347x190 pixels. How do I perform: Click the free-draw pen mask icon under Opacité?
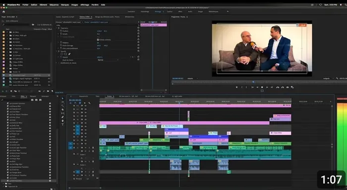(x=69, y=54)
